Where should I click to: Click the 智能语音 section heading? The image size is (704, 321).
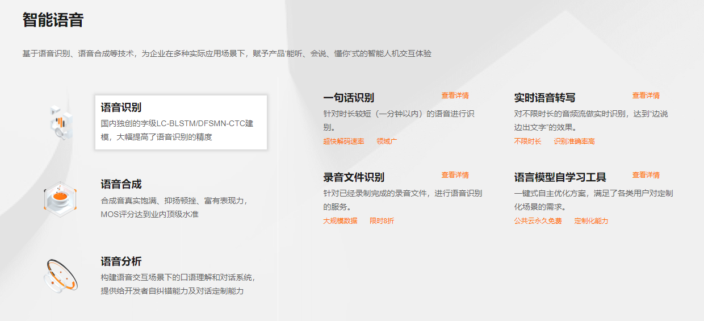(x=53, y=20)
